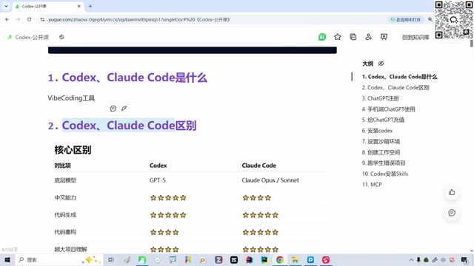Screen dimensions: 474x266
Task: Click the browser forward arrow
Action: pos(18,19)
